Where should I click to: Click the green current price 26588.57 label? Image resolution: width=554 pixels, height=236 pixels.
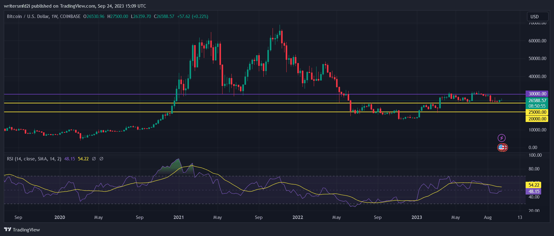[537, 101]
